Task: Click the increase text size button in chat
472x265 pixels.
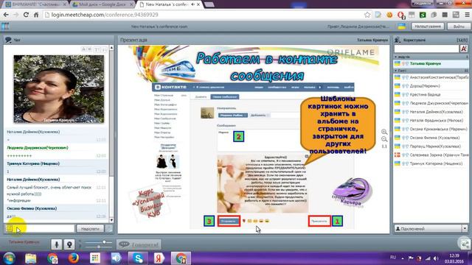Action: (x=97, y=49)
